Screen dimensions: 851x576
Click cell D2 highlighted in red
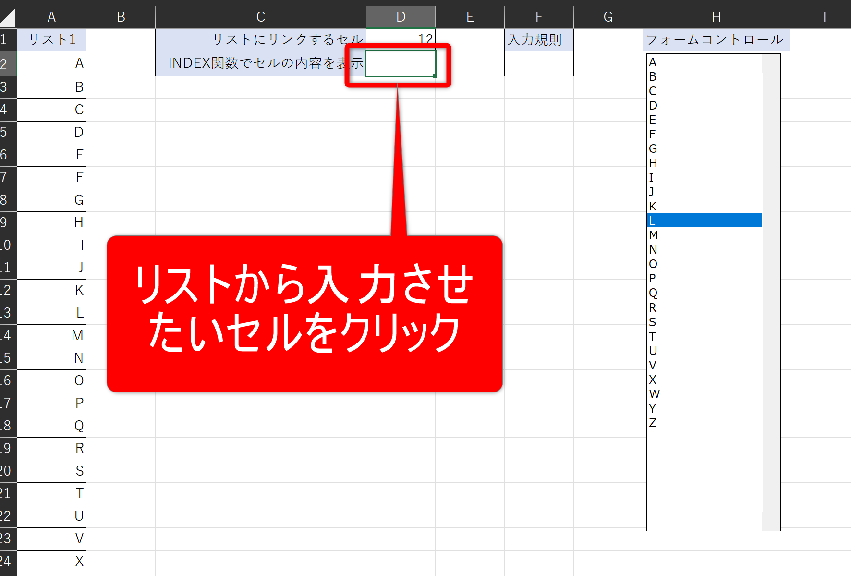401,64
